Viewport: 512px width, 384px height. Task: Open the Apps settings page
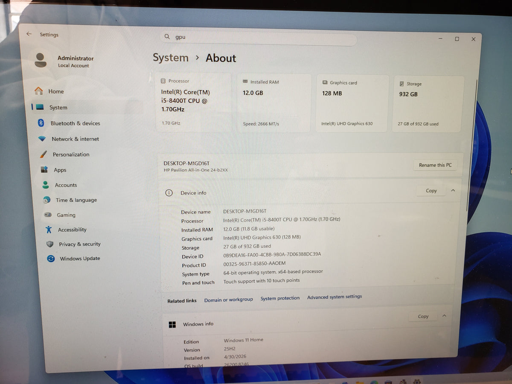[x=60, y=170]
